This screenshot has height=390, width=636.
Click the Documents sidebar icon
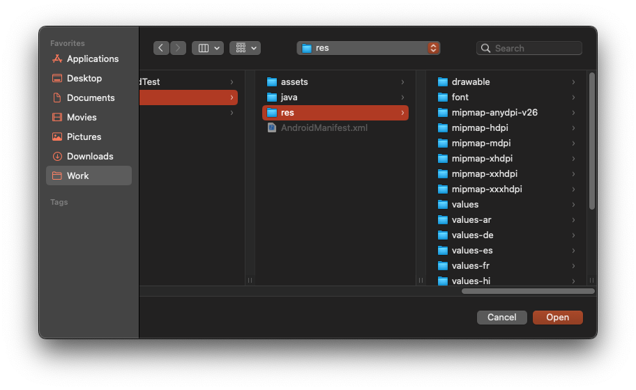(57, 97)
